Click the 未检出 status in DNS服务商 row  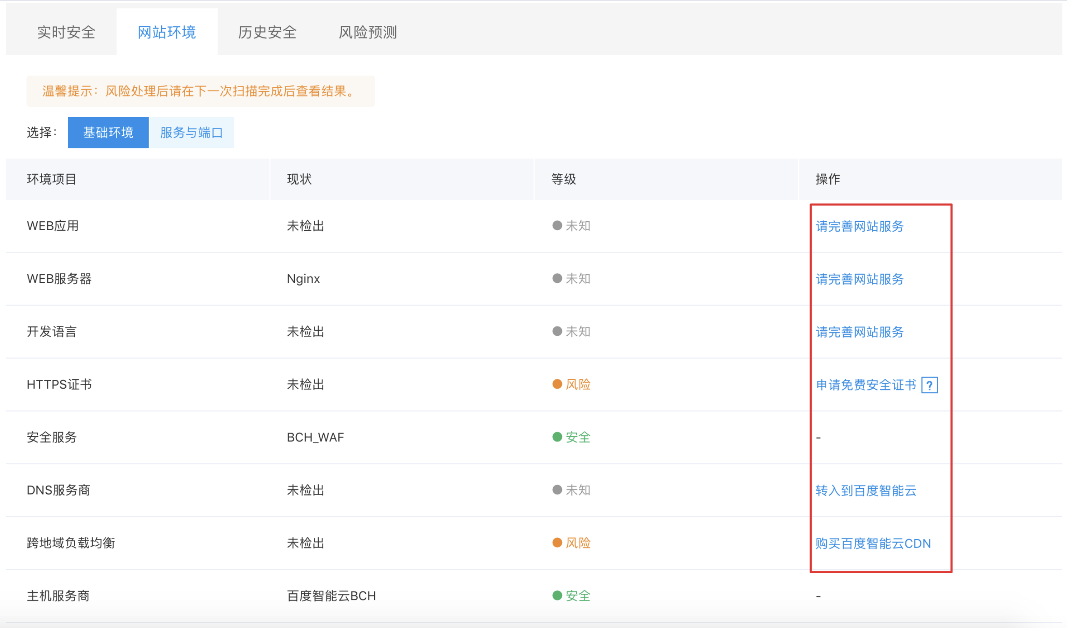(306, 490)
